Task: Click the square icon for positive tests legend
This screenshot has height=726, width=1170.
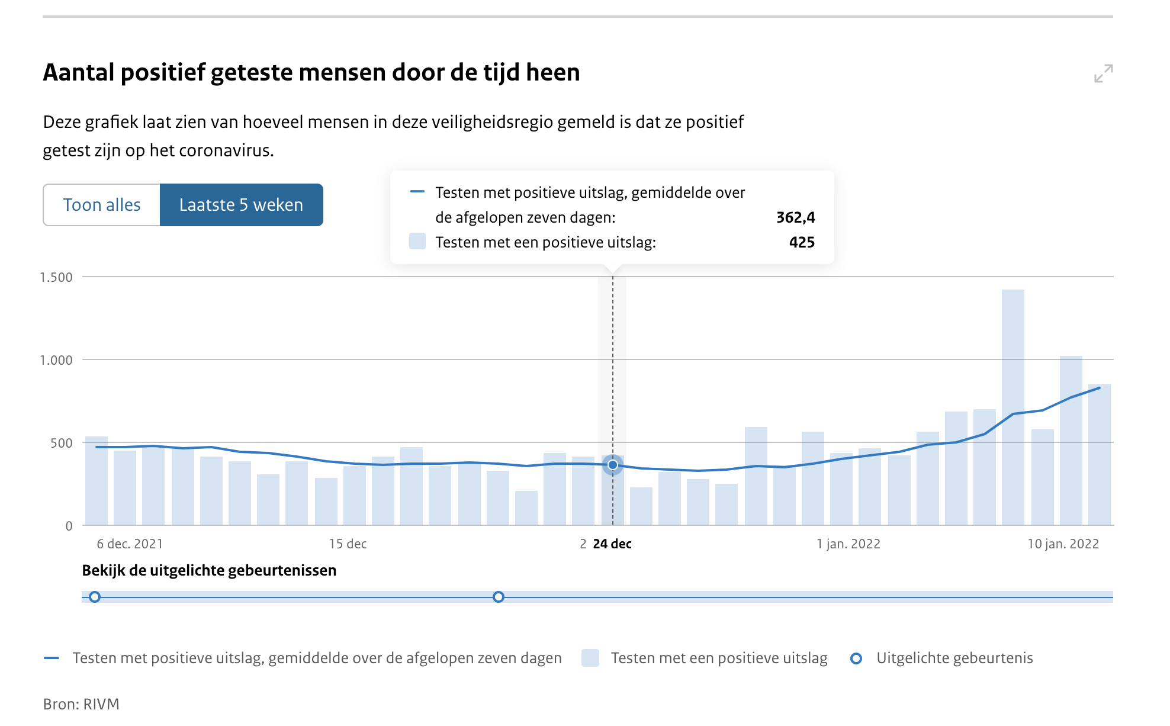Action: 590,657
